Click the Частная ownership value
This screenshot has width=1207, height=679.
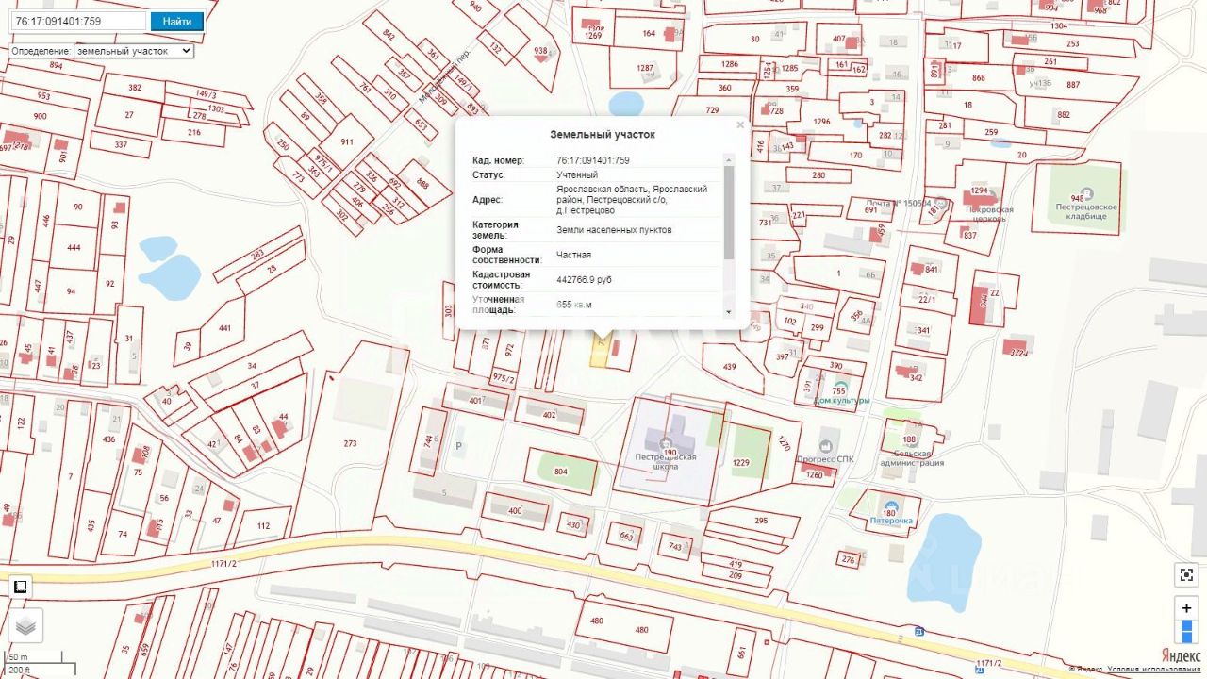coord(574,255)
